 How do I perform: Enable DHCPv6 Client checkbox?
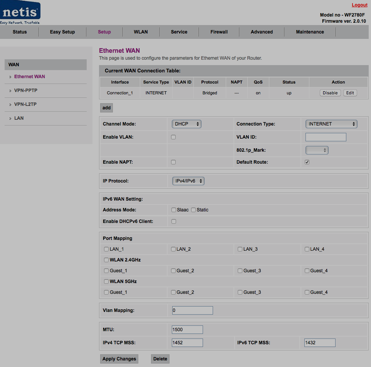click(x=174, y=221)
